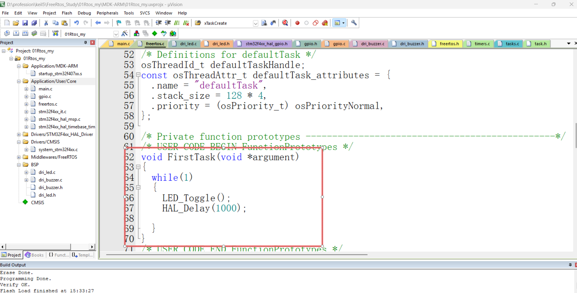Open the Books panel tab
This screenshot has height=293, width=577.
(x=35, y=255)
